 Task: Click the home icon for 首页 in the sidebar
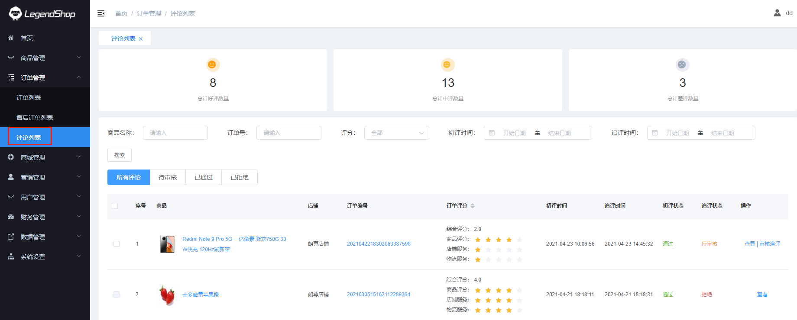(x=11, y=38)
